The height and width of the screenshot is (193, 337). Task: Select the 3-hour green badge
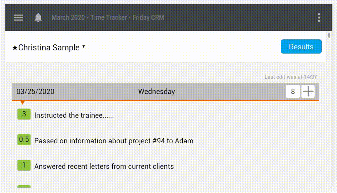[24, 114]
